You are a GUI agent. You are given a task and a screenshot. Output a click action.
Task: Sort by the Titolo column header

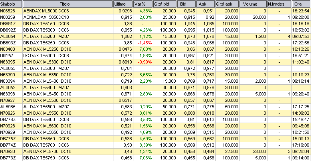[67, 4]
